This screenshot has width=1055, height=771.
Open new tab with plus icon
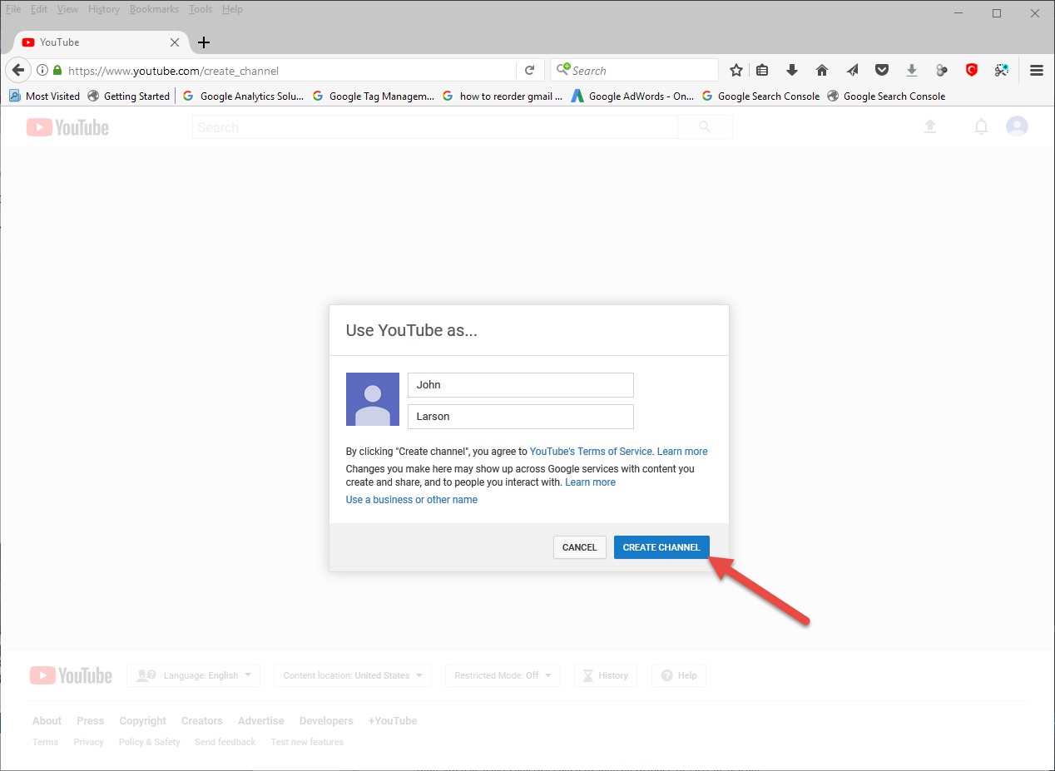[204, 42]
